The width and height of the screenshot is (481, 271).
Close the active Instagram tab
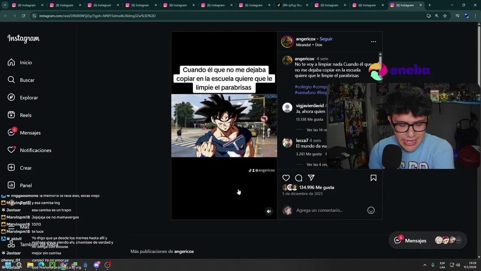pyautogui.click(x=420, y=5)
